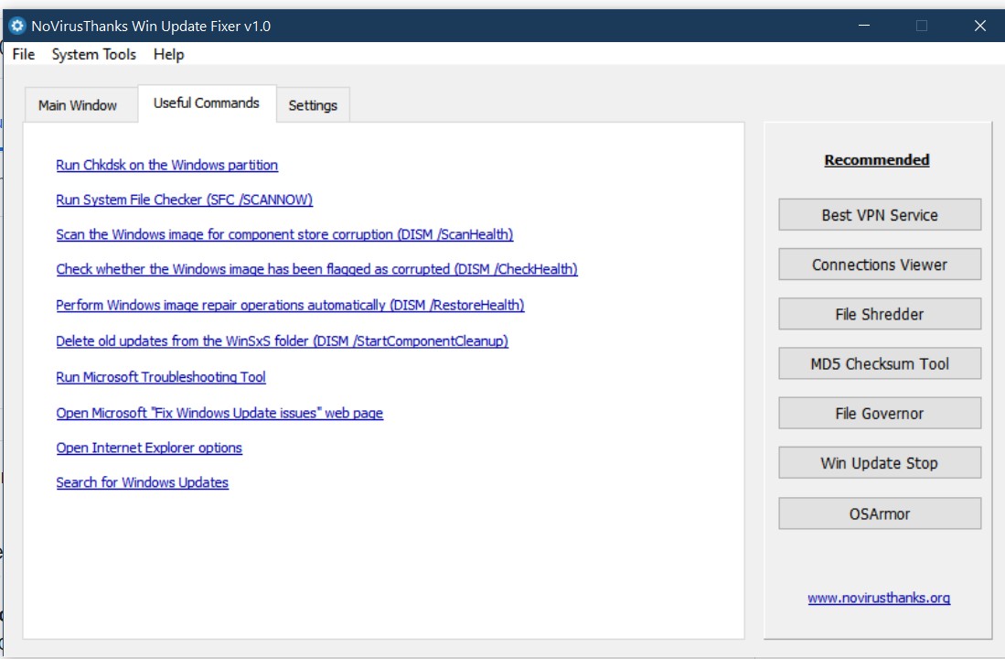Click the DISM /ScanHealth link
Viewport: 1005px width, 659px height.
pyautogui.click(x=284, y=234)
